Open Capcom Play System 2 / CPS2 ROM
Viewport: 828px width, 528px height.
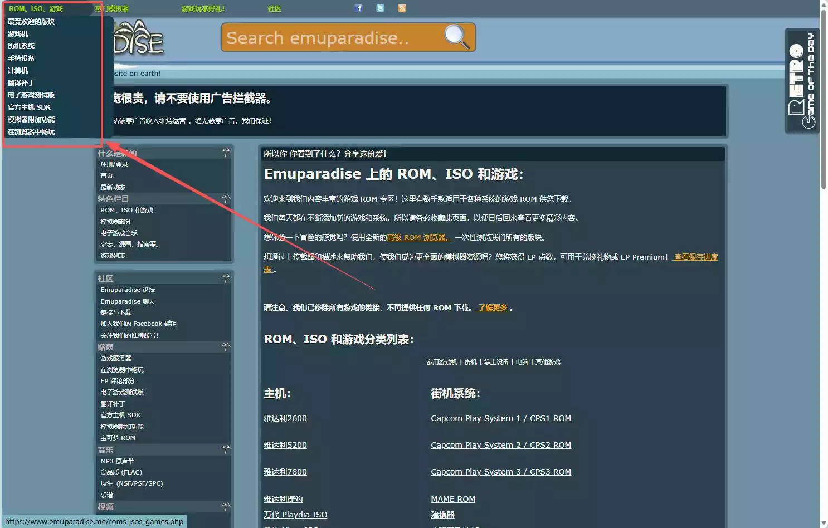point(501,445)
